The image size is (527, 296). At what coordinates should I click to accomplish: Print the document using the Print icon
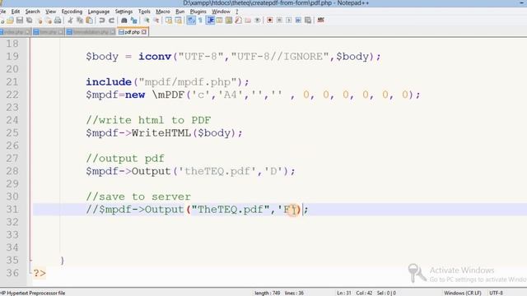58,21
